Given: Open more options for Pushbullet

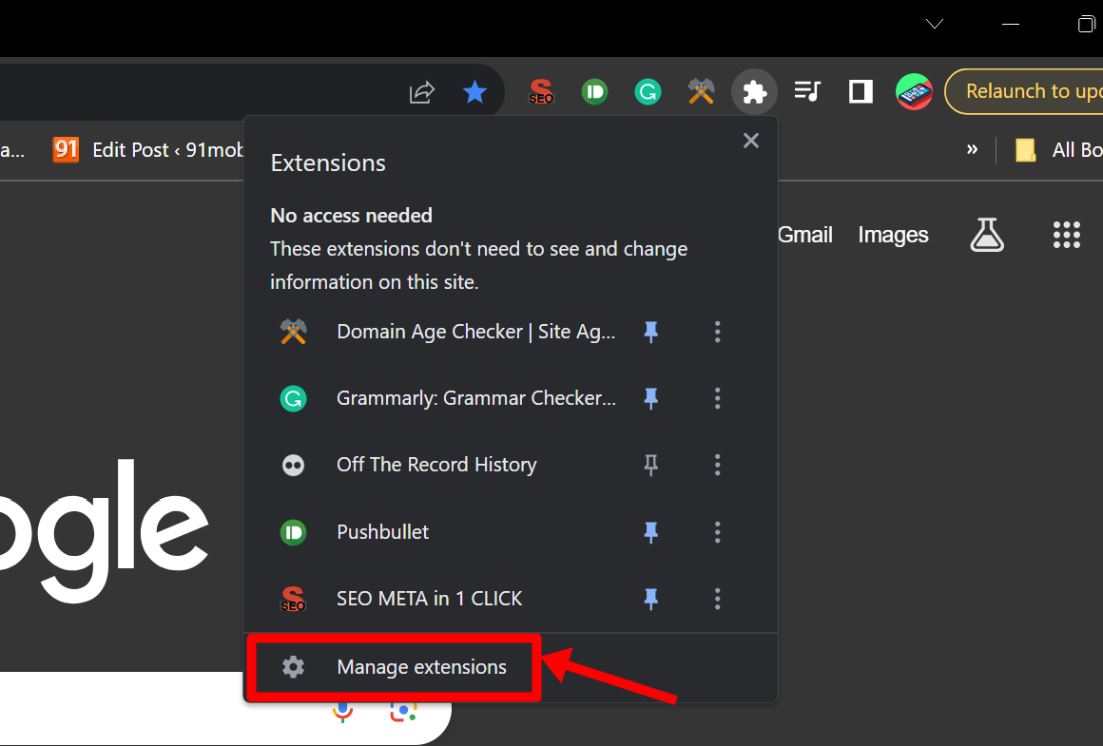Looking at the screenshot, I should (x=718, y=532).
